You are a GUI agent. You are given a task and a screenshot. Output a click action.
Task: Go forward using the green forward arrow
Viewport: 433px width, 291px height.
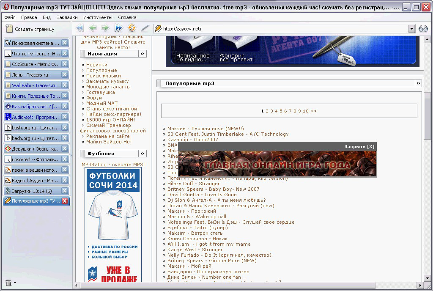pos(105,28)
